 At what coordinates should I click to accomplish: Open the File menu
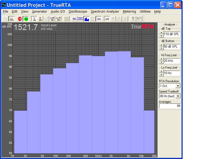coord(6,12)
